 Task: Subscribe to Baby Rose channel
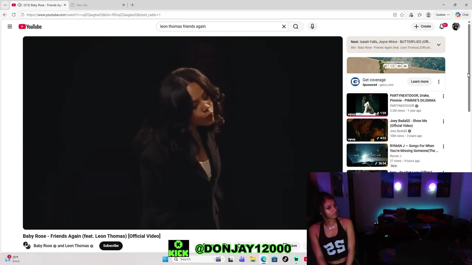pos(111,245)
